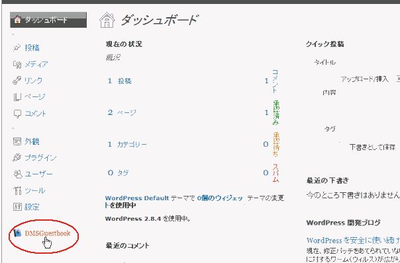Open the コメント menu in sidebar

[x=36, y=114]
